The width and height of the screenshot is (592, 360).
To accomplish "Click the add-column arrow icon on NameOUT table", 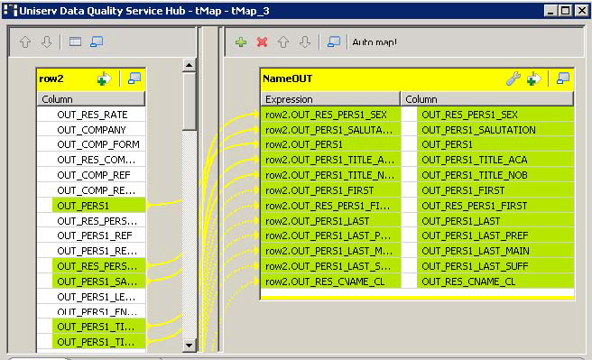I will point(533,78).
